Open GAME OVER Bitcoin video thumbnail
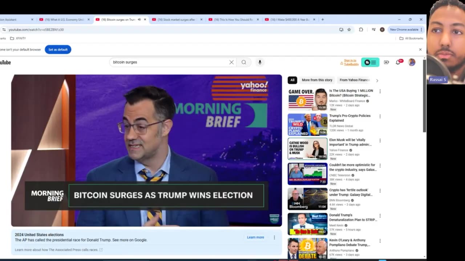465x261 pixels. pyautogui.click(x=307, y=99)
